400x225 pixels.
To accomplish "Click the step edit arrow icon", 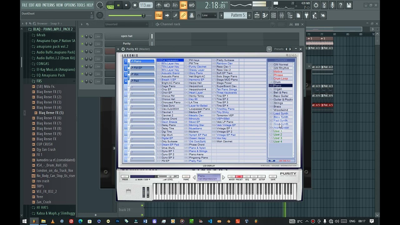I will 167,15.
